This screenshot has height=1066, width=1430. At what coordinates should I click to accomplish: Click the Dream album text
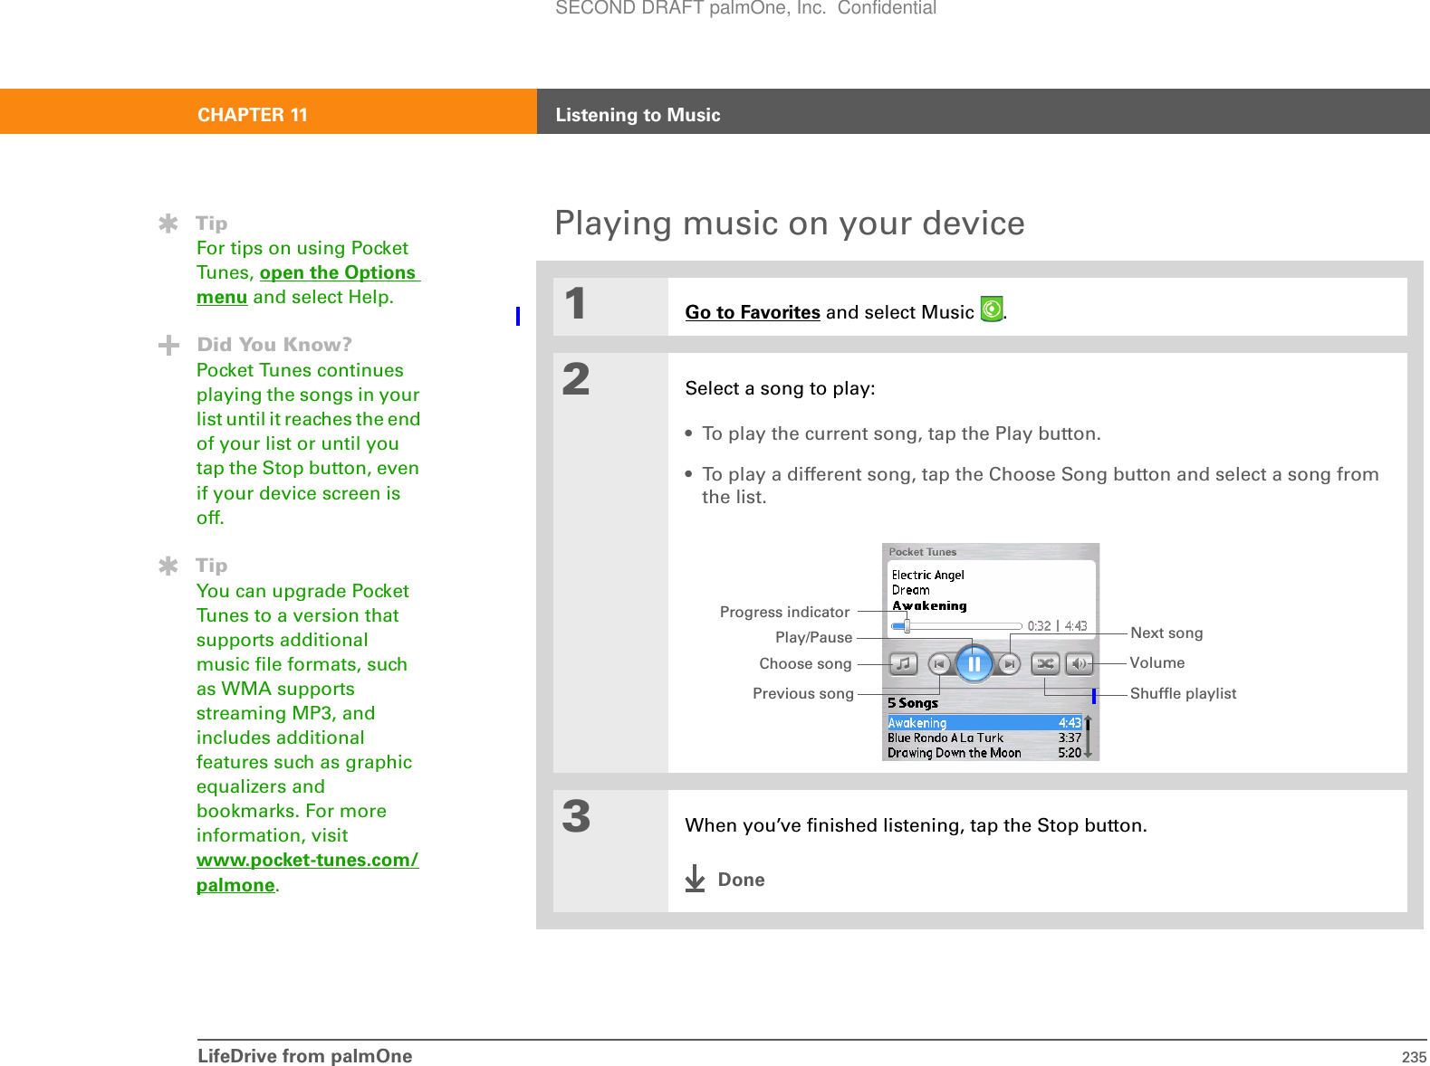(x=910, y=590)
